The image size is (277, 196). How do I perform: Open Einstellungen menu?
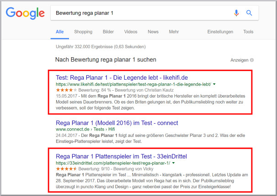(x=220, y=32)
